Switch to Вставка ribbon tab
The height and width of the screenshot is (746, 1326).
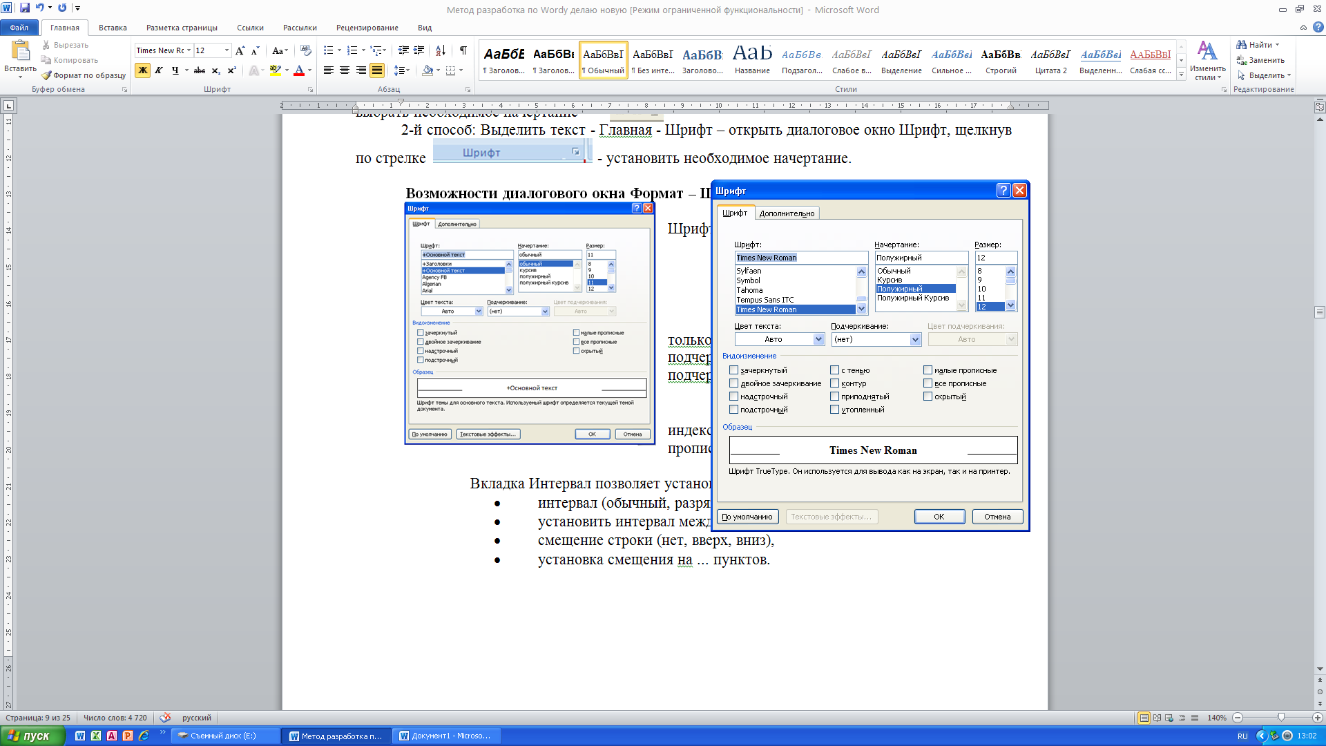coord(113,28)
